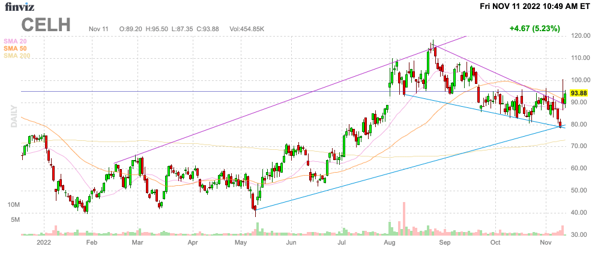Screen dimensions: 595x253
Task: Click the 5M volume axis label
Action: [15, 219]
